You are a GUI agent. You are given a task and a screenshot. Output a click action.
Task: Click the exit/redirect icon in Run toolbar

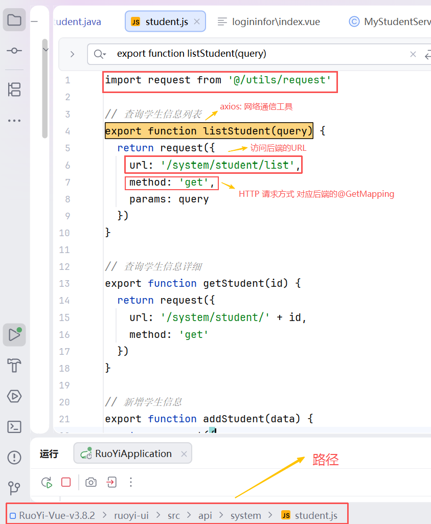(x=111, y=482)
